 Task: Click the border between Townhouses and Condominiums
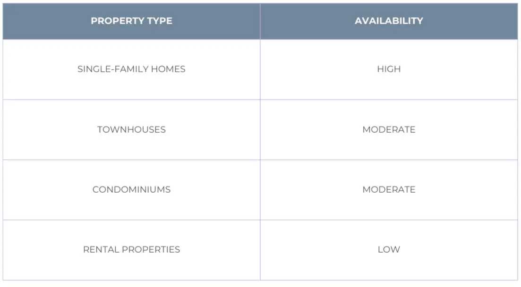pyautogui.click(x=131, y=160)
